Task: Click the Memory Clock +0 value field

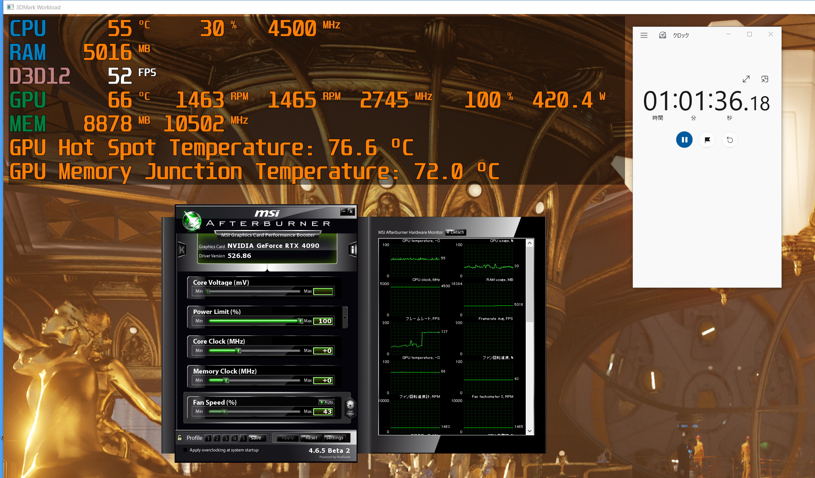Action: (323, 380)
